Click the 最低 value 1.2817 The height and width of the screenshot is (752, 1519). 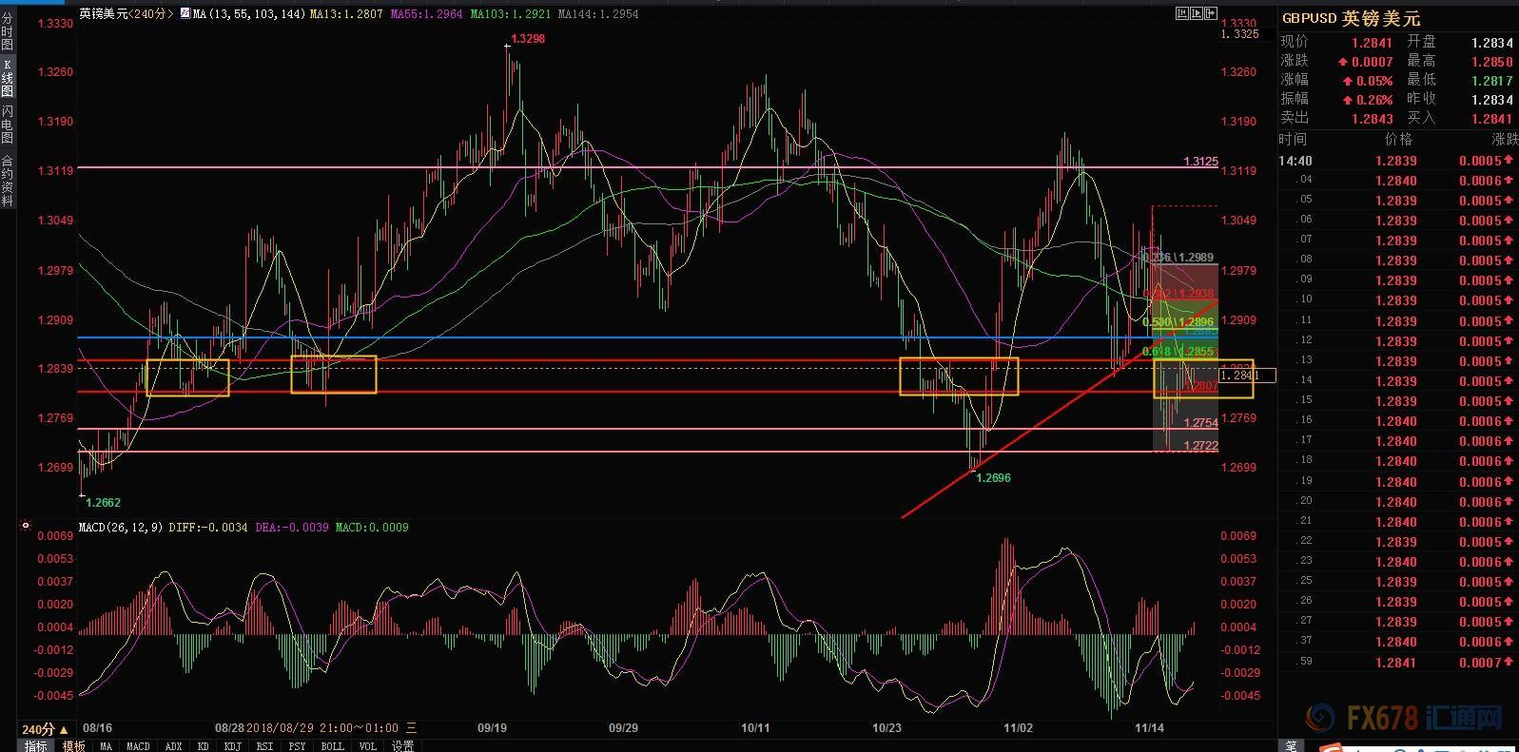pos(1491,81)
